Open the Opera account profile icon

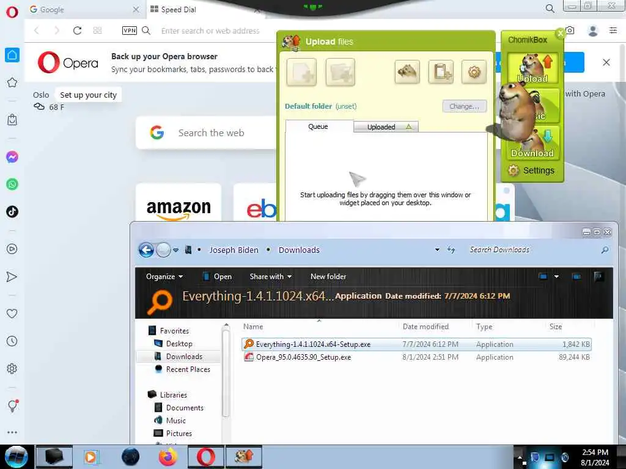(x=593, y=31)
